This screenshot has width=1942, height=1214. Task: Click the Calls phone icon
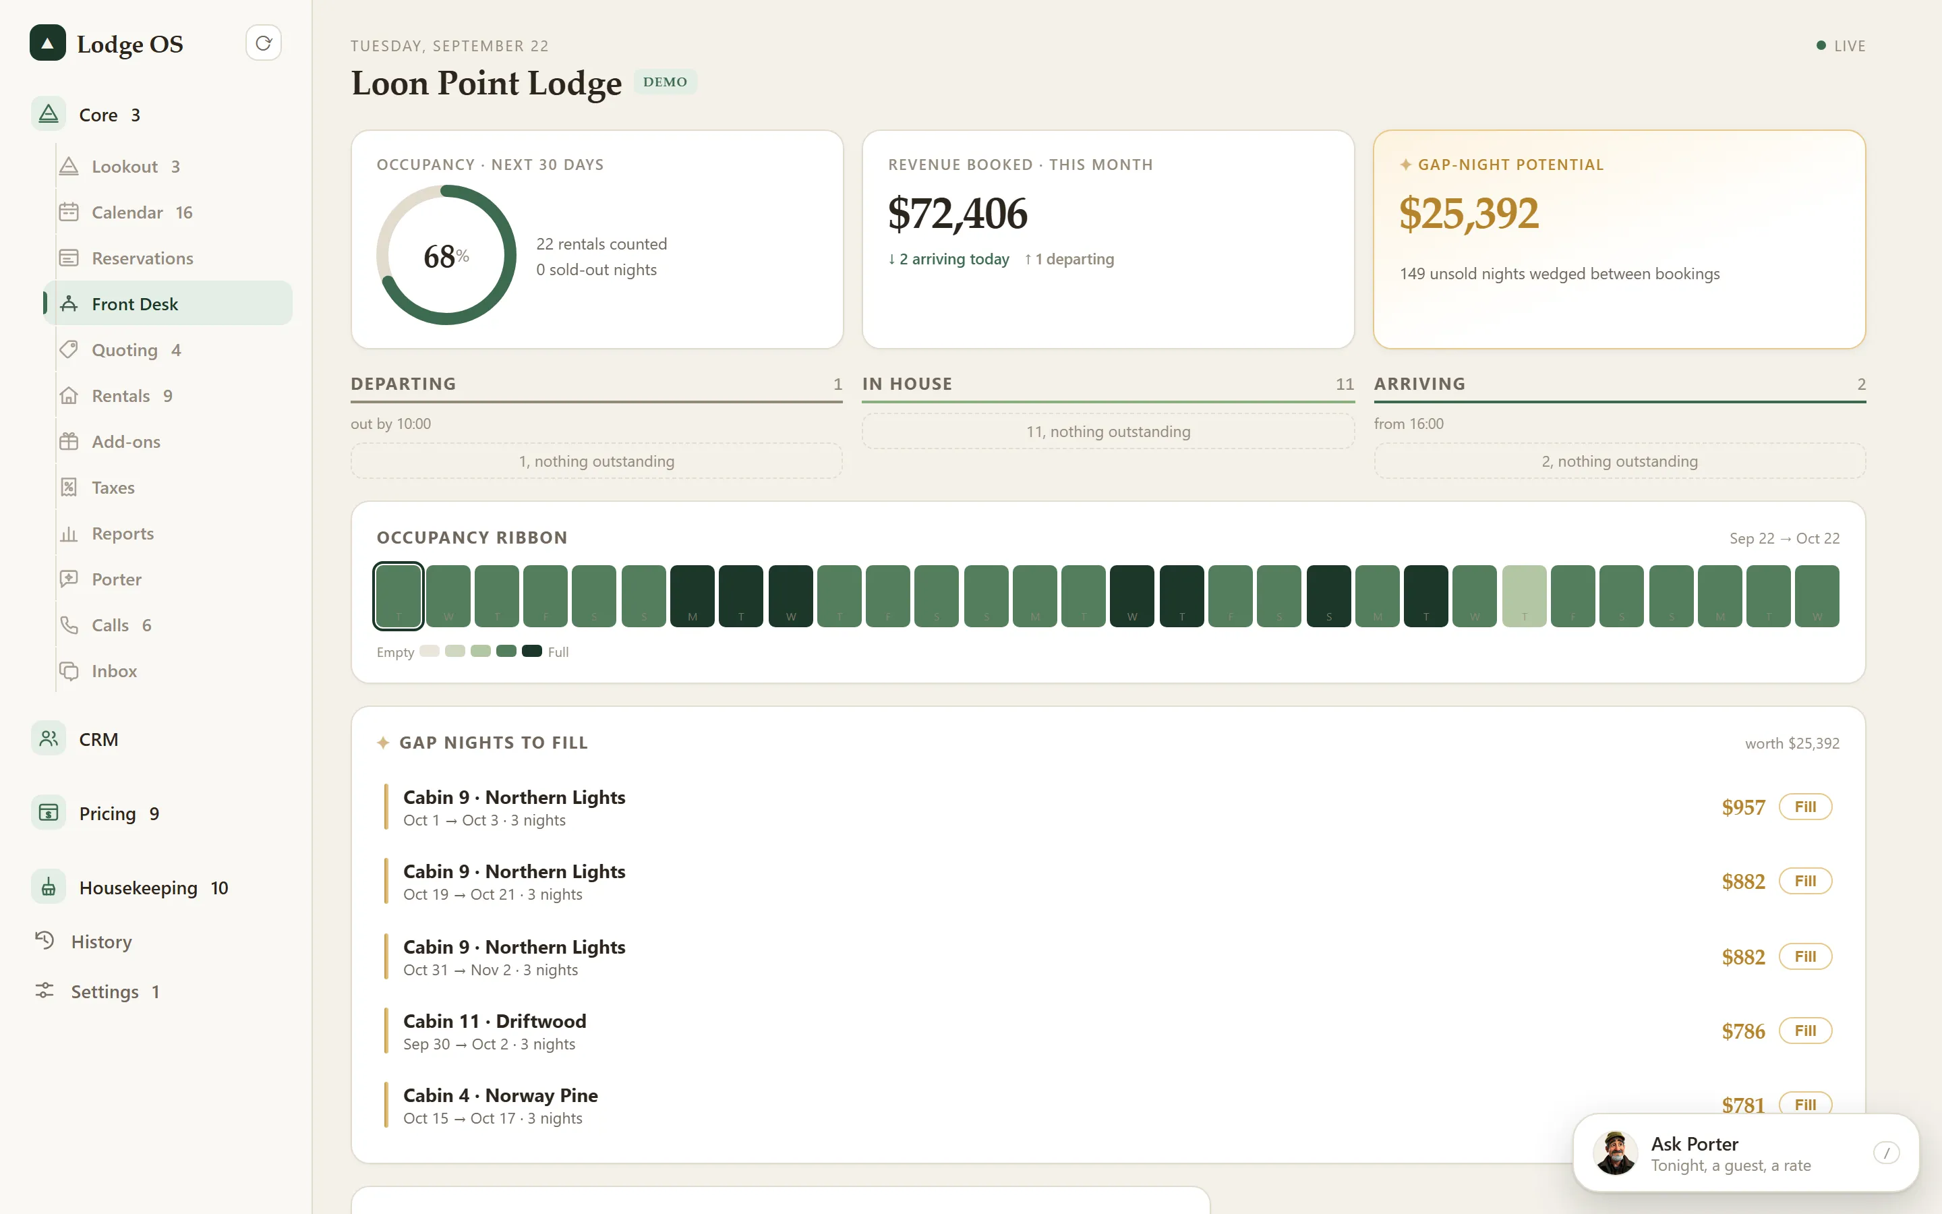(69, 625)
